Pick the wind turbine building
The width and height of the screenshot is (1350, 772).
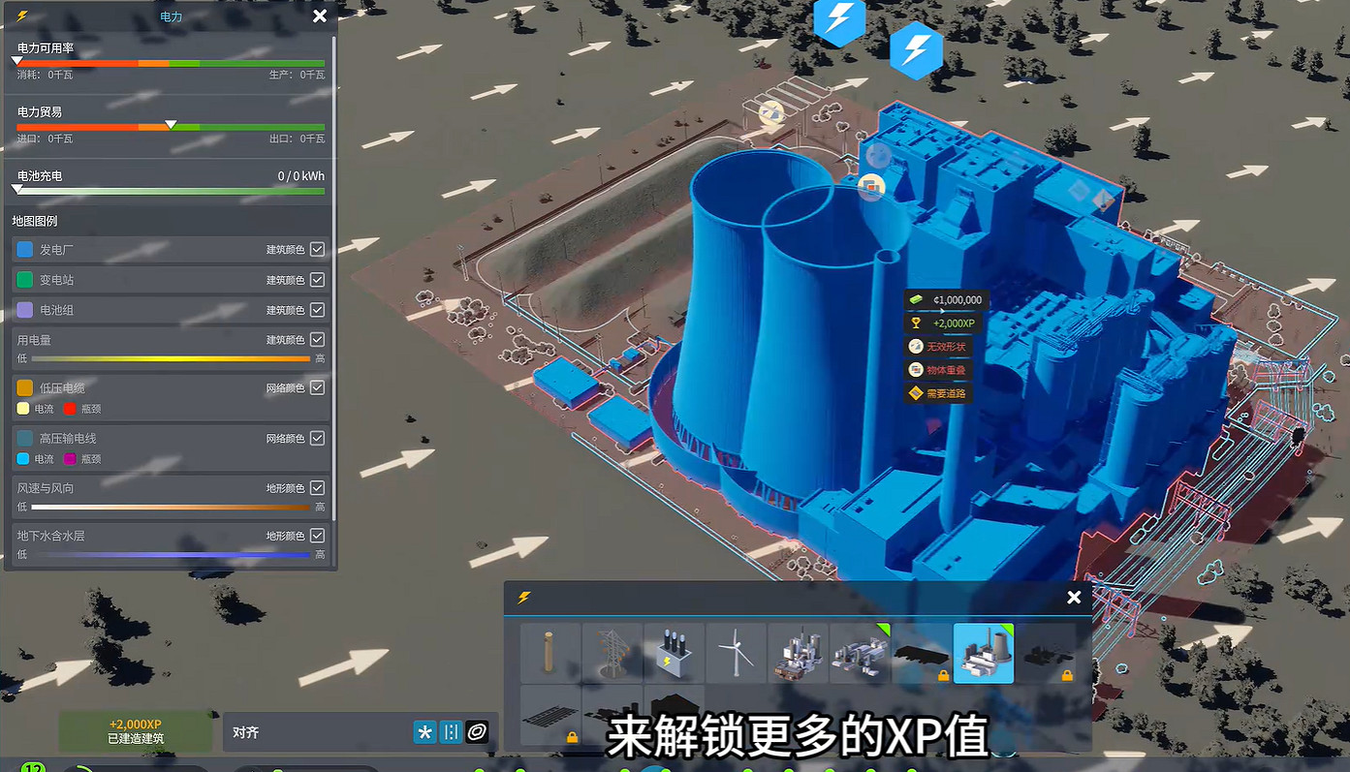click(x=736, y=654)
